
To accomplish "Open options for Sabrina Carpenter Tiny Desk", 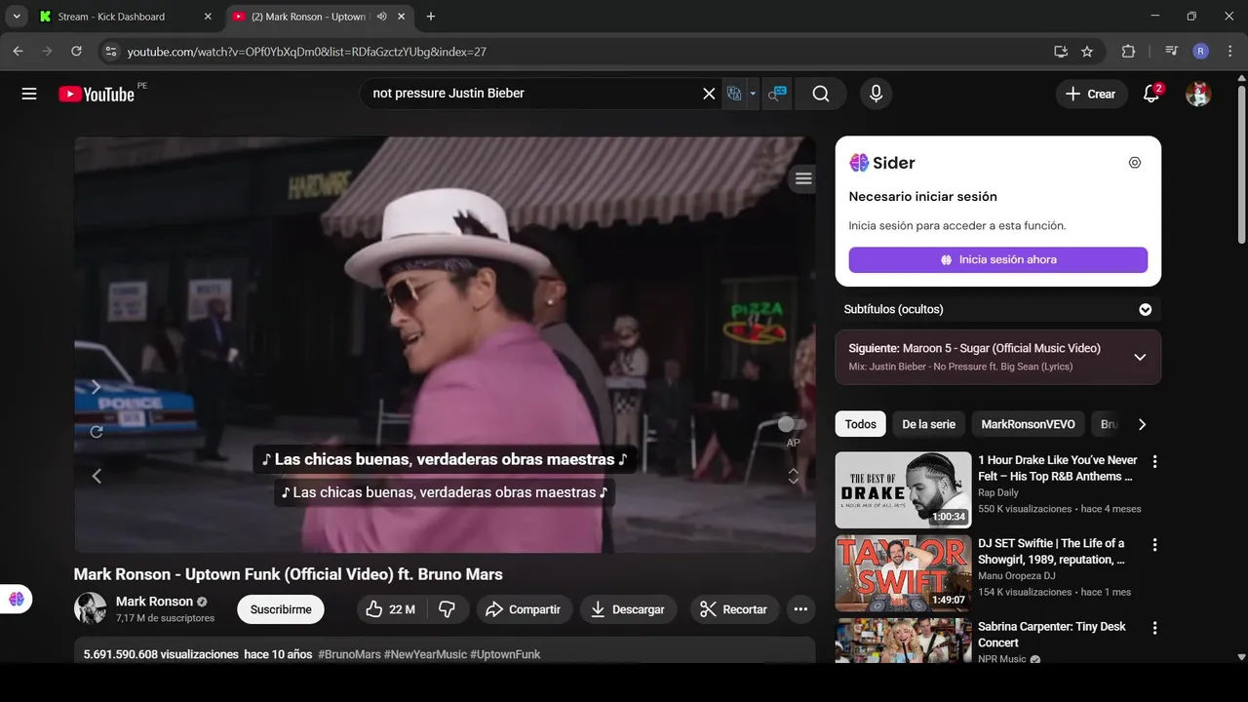I will click(1154, 628).
